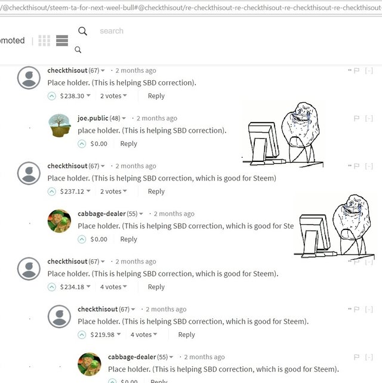The width and height of the screenshot is (382, 383).
Task: Upvote the $238.30 checkthisout comment
Action: (x=52, y=96)
